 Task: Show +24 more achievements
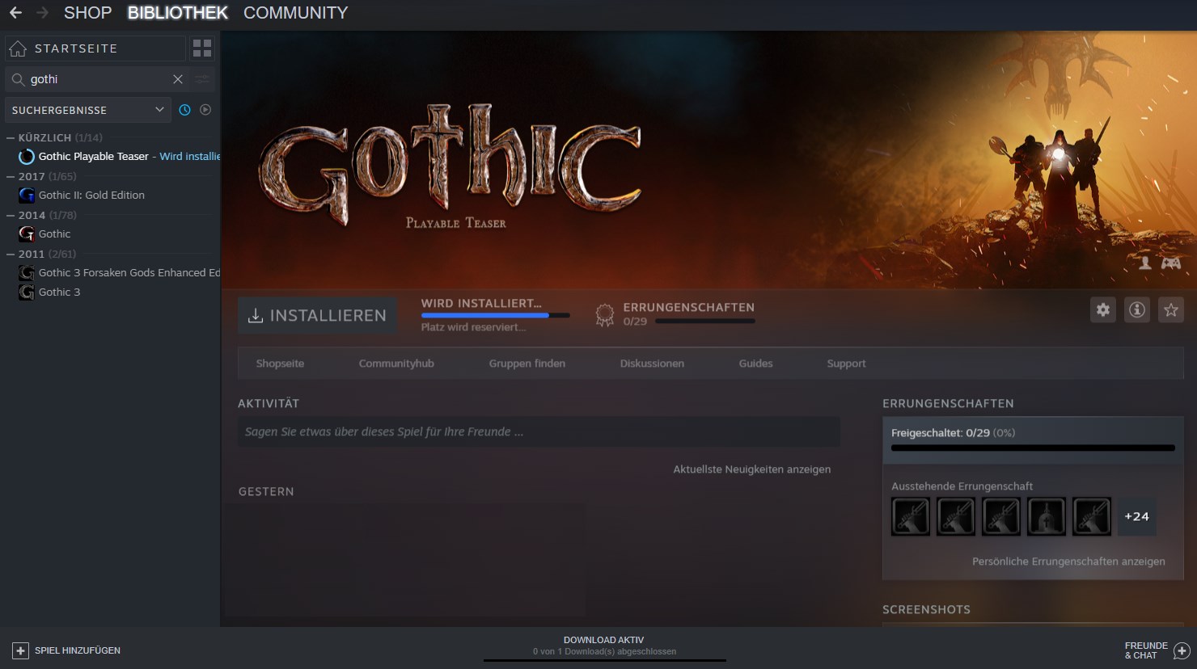(x=1137, y=516)
